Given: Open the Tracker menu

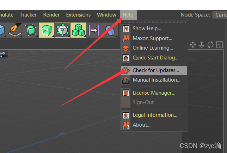Looking at the screenshot, I should pyautogui.click(x=28, y=15).
